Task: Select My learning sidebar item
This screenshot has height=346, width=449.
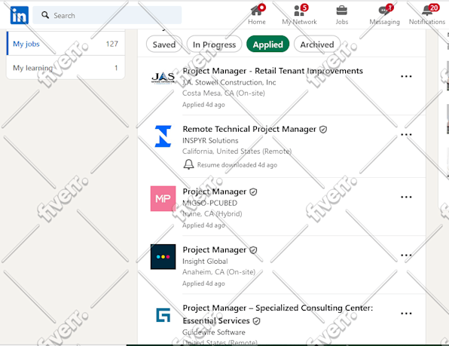Action: tap(66, 68)
